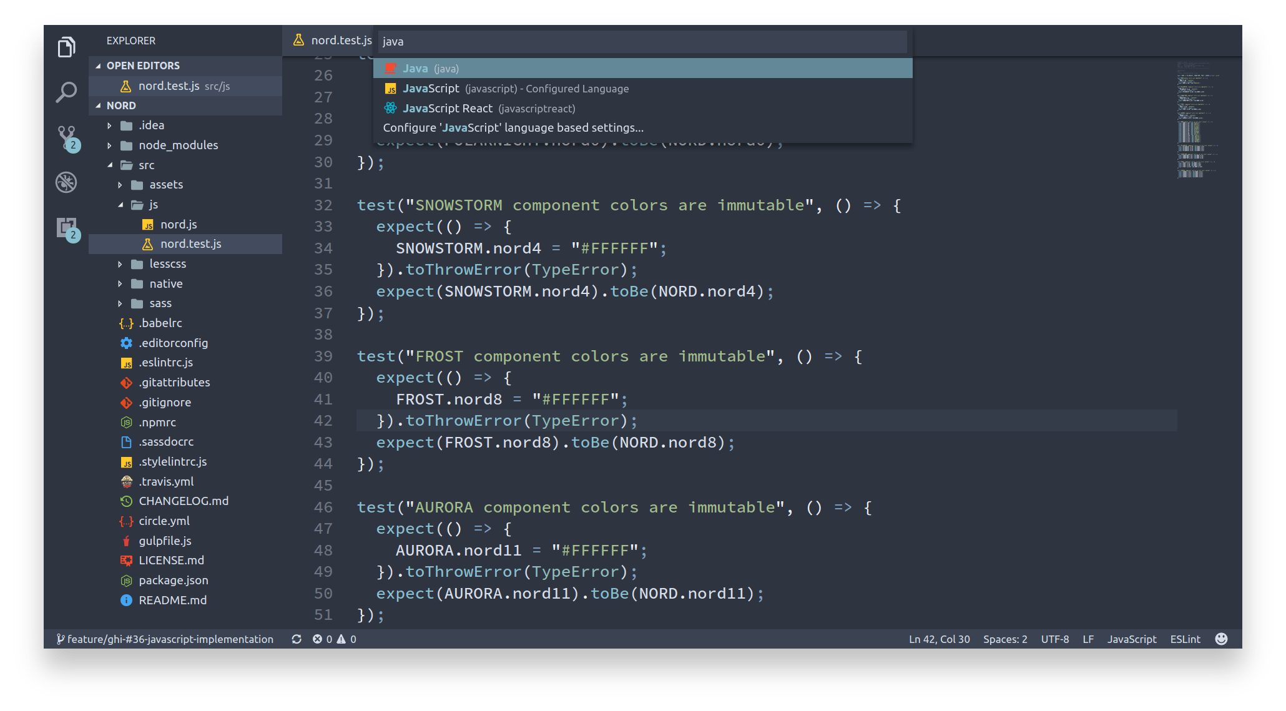The width and height of the screenshot is (1286, 711).
Task: Click the .sassdocrc document icon
Action: click(x=126, y=441)
